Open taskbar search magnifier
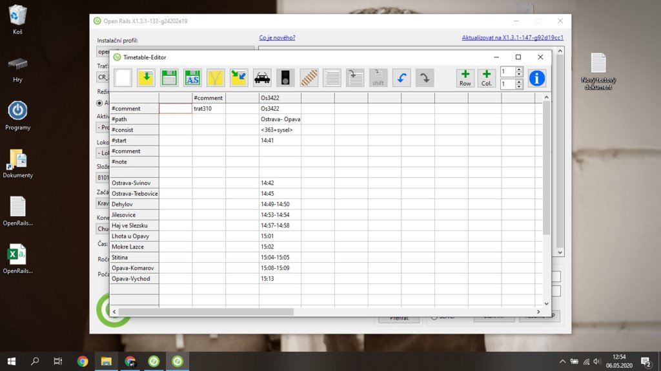This screenshot has width=661, height=371. pyautogui.click(x=35, y=361)
